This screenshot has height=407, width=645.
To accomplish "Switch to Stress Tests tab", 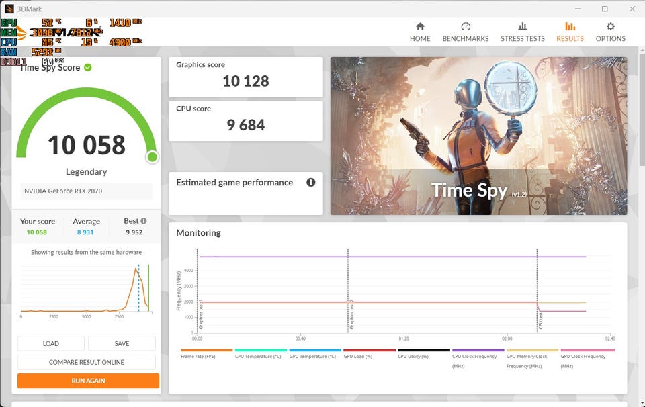I will pos(523,32).
